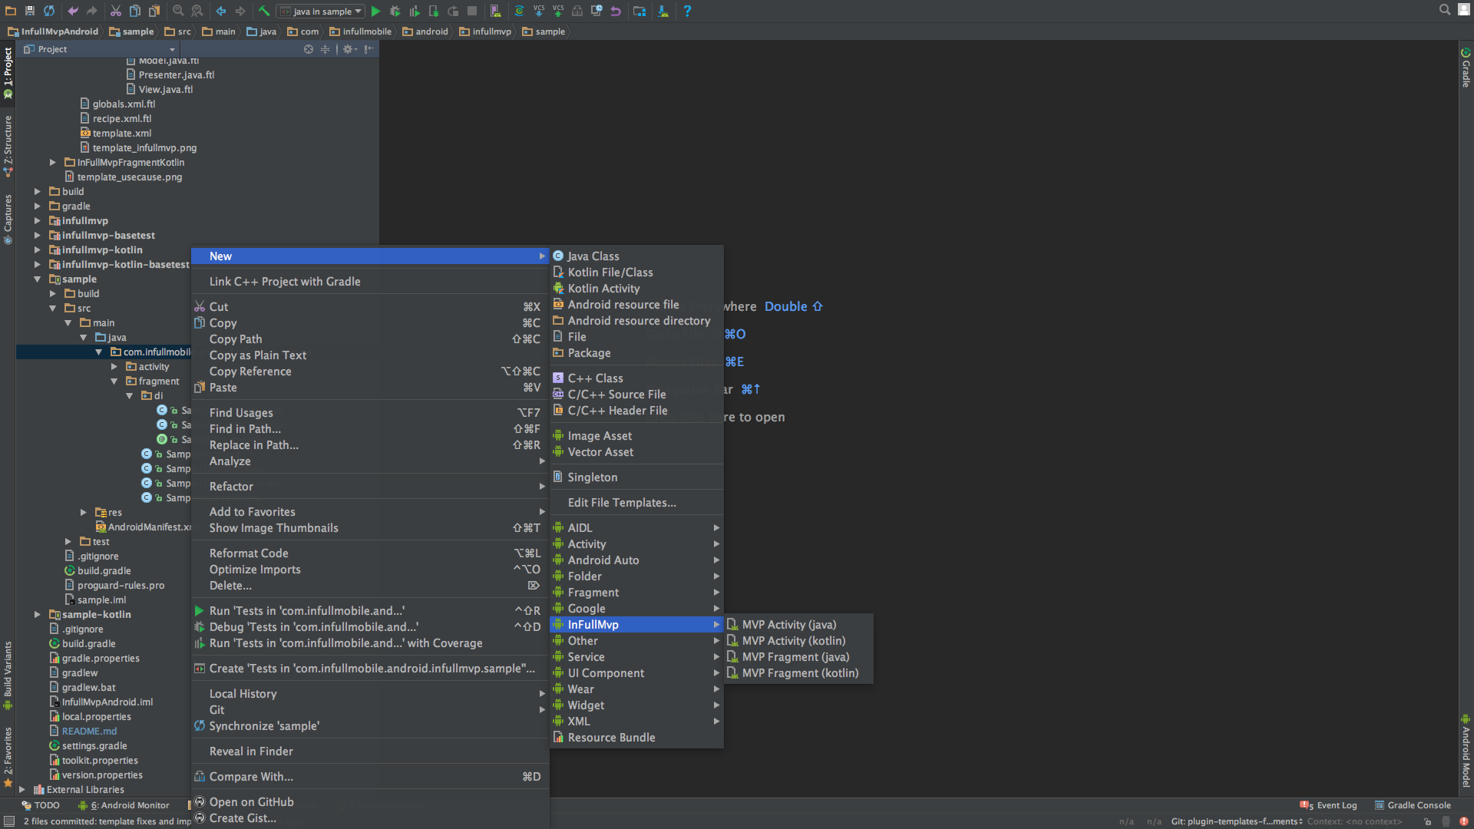Click Copy Path in context menu
Image resolution: width=1474 pixels, height=829 pixels.
point(370,339)
